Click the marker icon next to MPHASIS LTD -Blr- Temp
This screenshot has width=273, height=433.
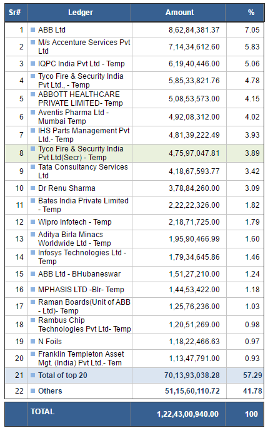[x=33, y=290]
